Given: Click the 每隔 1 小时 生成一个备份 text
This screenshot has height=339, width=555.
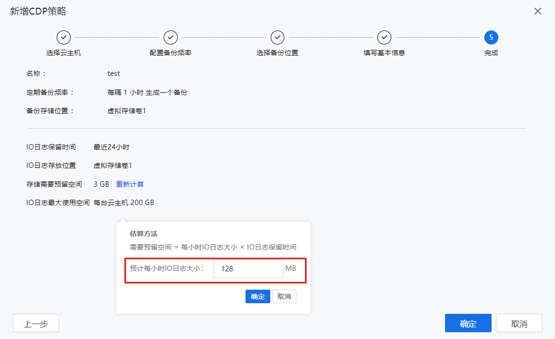Looking at the screenshot, I should coord(147,92).
